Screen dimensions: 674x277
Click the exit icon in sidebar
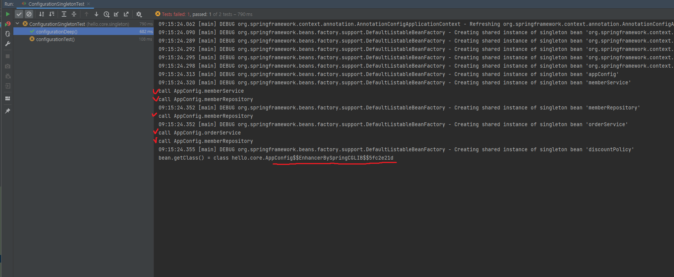[8, 86]
